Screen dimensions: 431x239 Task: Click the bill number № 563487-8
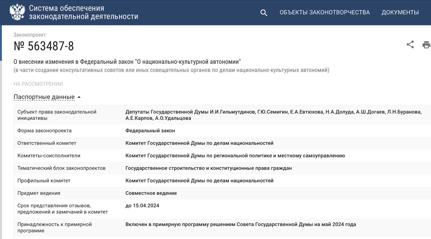coord(44,46)
